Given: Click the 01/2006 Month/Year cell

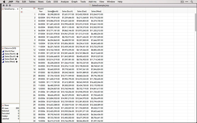Looking at the screenshot, I should [42, 92].
